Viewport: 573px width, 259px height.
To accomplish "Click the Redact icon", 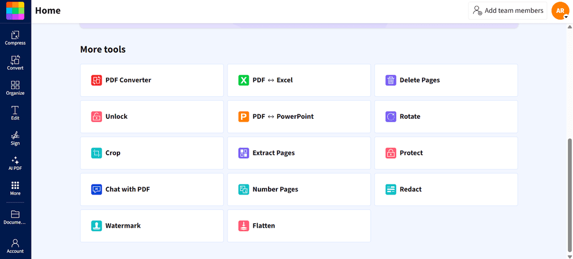I will [x=391, y=189].
